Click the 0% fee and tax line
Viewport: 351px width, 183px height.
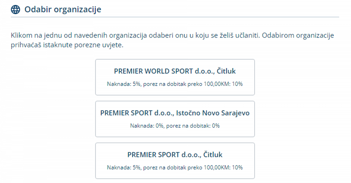175,126
